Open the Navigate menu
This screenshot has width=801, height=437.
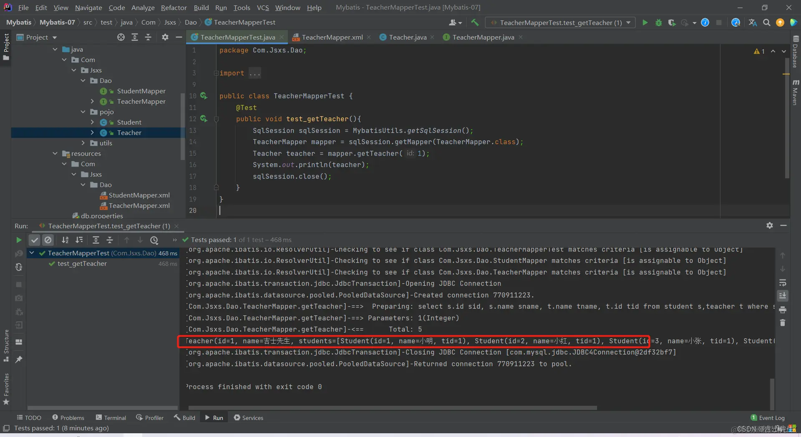coord(88,7)
